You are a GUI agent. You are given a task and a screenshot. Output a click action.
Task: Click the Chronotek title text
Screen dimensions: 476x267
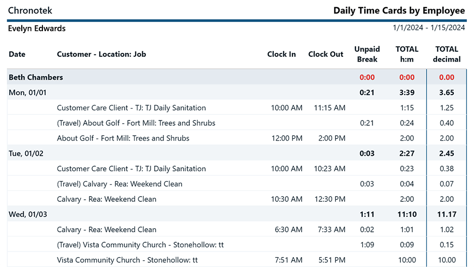(x=30, y=10)
